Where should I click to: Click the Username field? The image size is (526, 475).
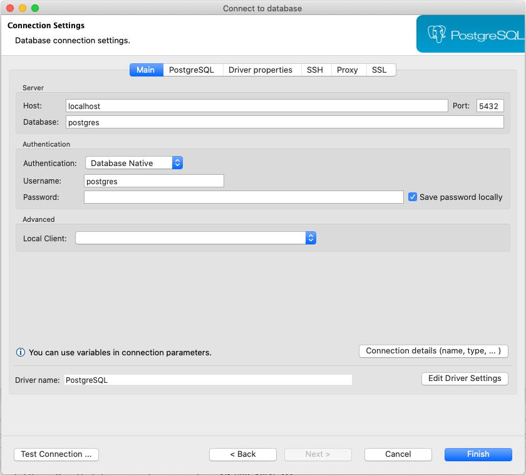tap(153, 181)
